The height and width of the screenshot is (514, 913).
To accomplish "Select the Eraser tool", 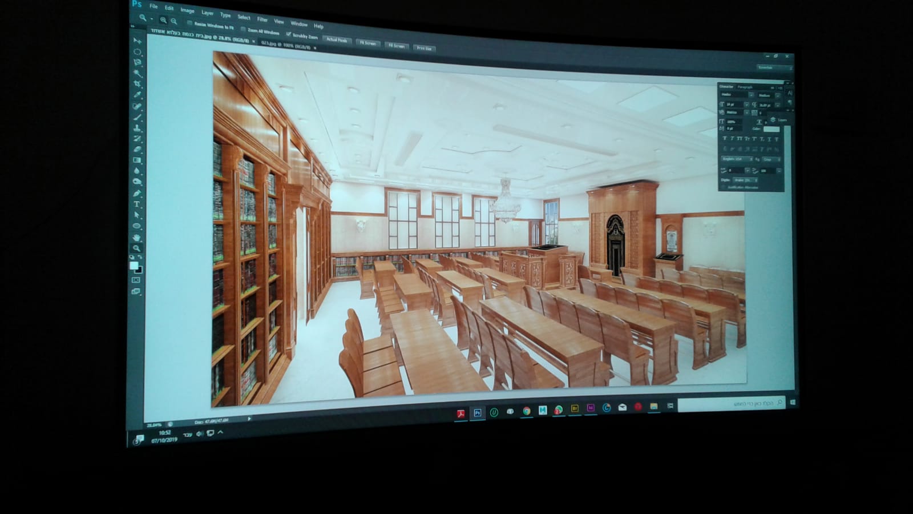I will (137, 150).
